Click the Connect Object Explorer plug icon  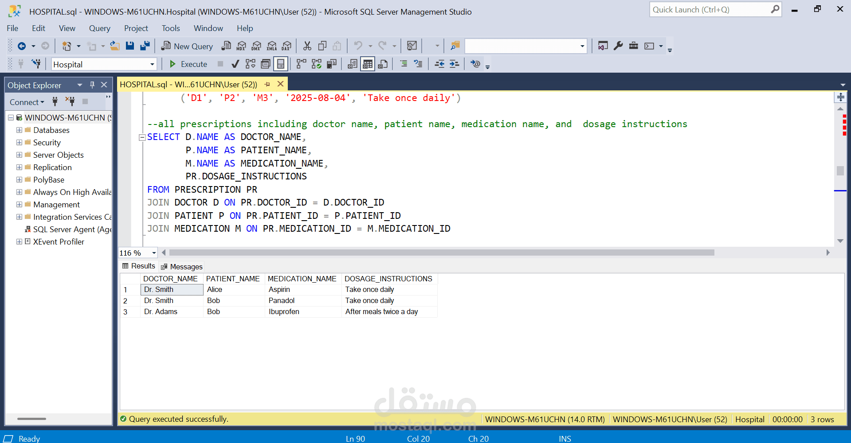coord(55,101)
